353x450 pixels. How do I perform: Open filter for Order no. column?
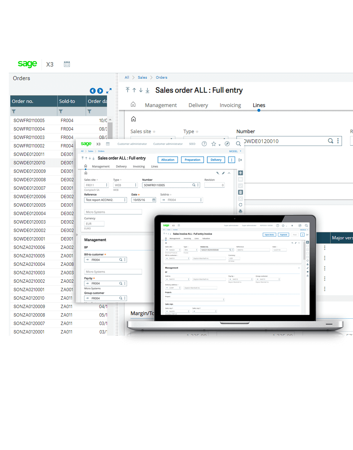tap(14, 111)
